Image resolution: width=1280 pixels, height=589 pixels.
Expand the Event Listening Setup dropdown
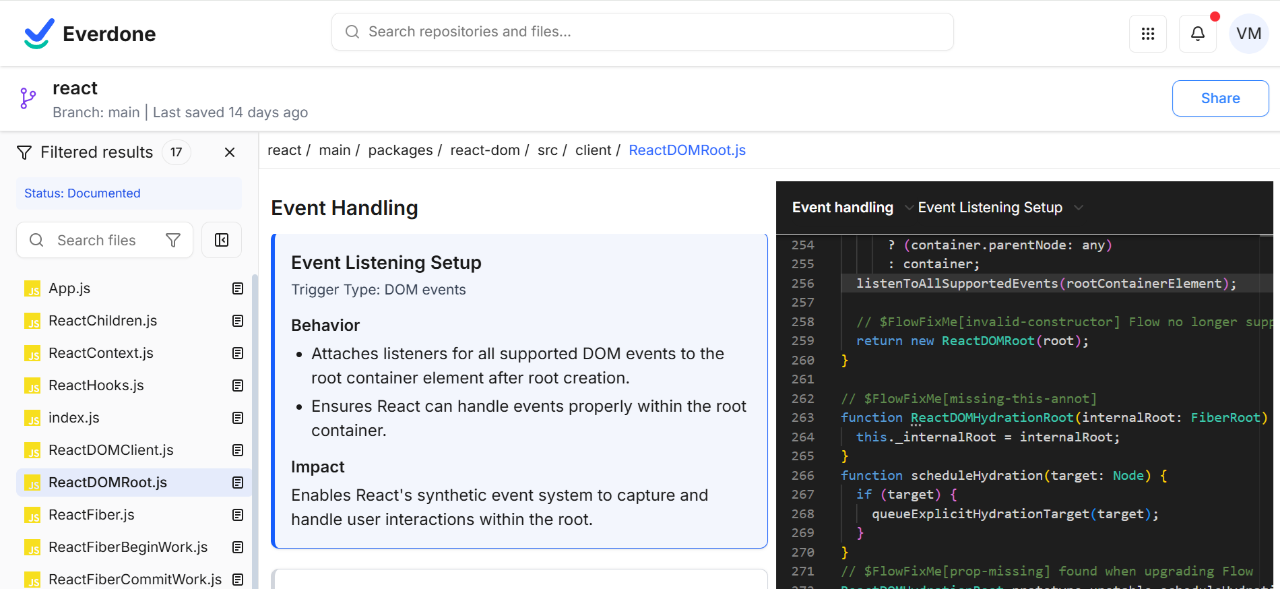tap(1078, 208)
